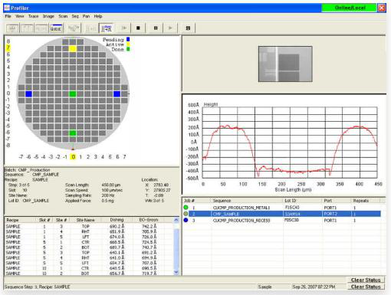This screenshot has width=391, height=295.
Task: Click the Slot # column header
Action: [44, 220]
